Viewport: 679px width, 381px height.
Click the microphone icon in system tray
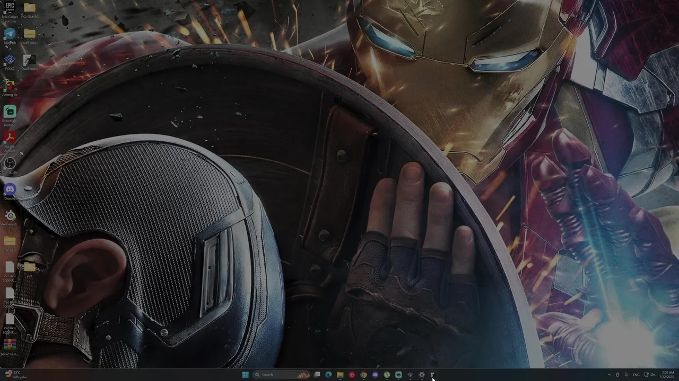[x=626, y=375]
